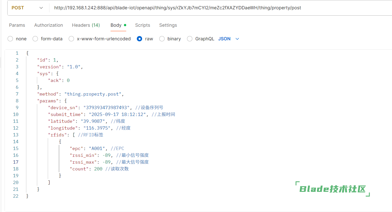
Task: Switch to the Params tab
Action: point(17,25)
